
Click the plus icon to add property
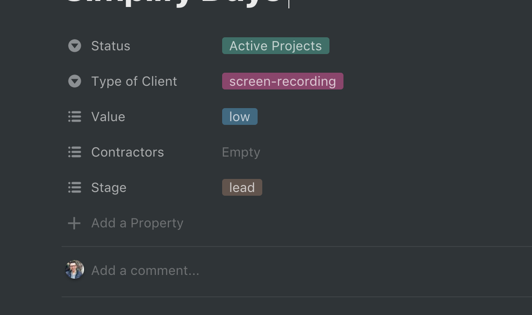tap(74, 223)
